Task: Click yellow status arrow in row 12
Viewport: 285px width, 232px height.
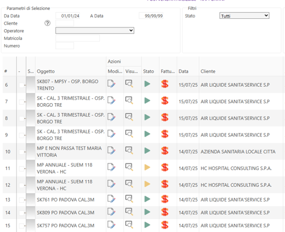Action: tap(147, 184)
